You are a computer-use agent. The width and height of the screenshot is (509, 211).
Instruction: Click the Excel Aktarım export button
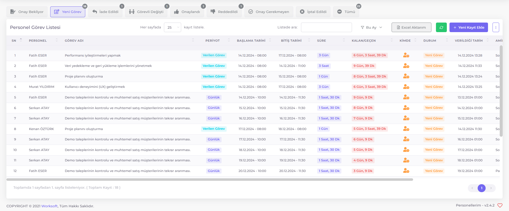(411, 27)
